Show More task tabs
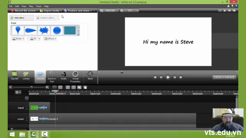Viewport: 246px width, 138px height. [90, 76]
